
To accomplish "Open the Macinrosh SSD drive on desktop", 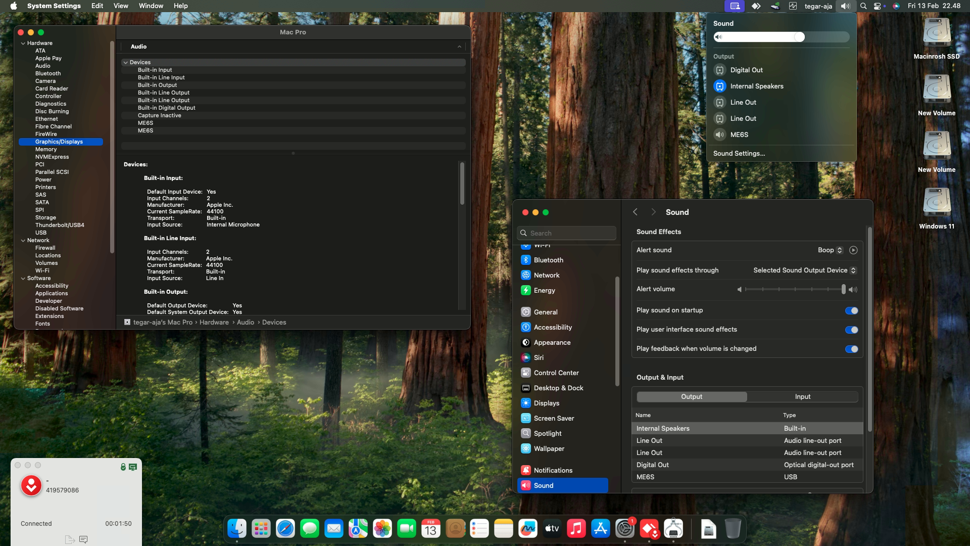I will (x=937, y=38).
